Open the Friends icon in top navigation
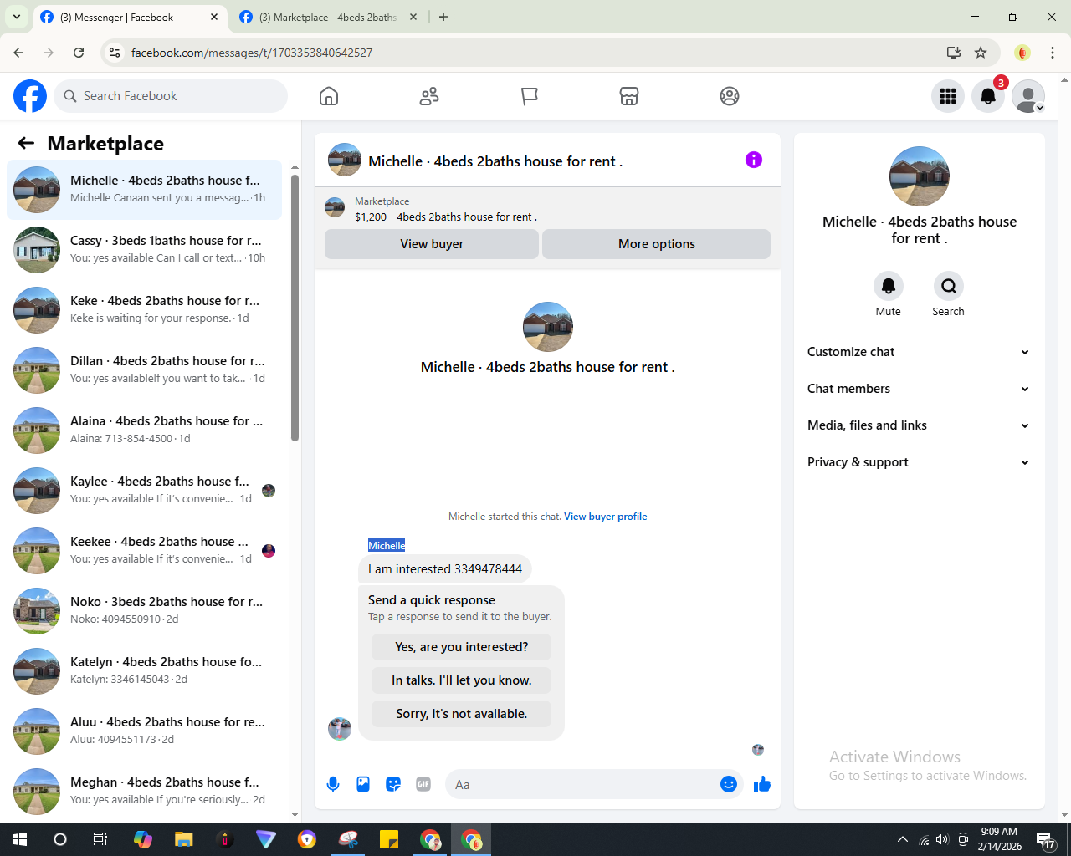This screenshot has height=856, width=1071. (429, 96)
